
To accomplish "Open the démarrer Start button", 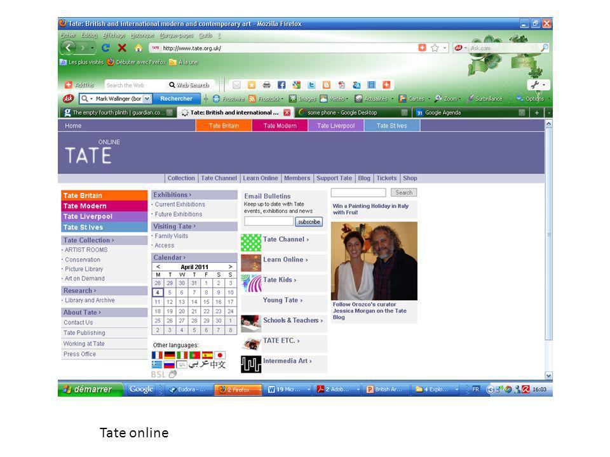I will (x=91, y=389).
